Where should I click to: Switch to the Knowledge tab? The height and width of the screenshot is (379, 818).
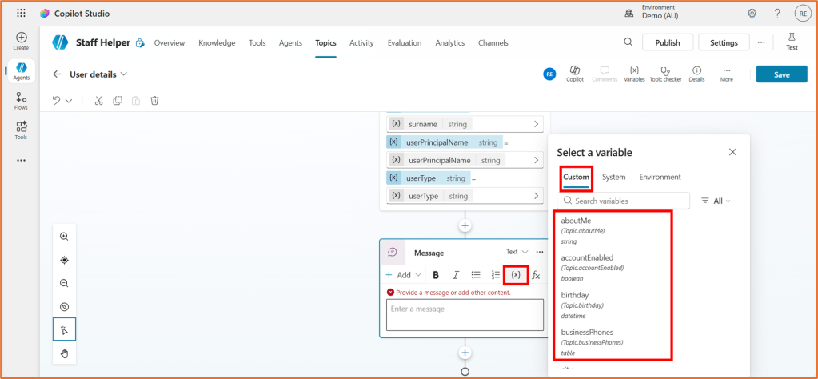(x=217, y=42)
